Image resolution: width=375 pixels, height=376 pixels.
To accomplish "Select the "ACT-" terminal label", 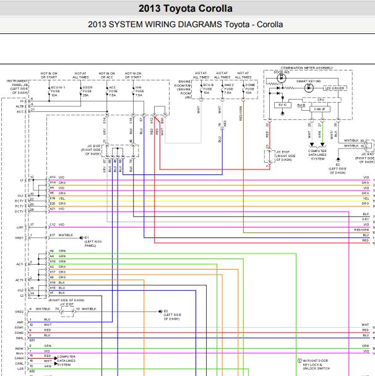I will (20, 264).
